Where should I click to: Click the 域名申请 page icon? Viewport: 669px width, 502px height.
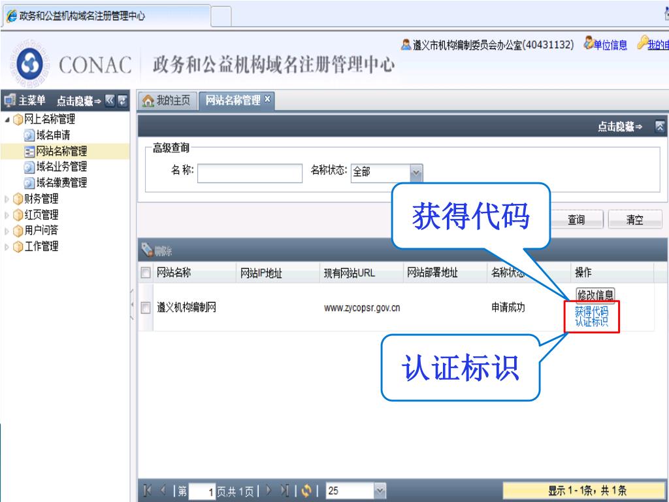pos(29,136)
